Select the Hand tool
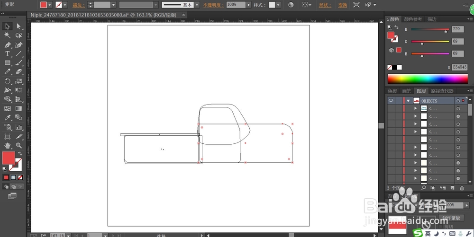Screen dimensions: 474x237 pos(7,146)
